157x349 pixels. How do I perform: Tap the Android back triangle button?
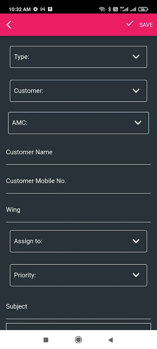pyautogui.click(x=110, y=340)
